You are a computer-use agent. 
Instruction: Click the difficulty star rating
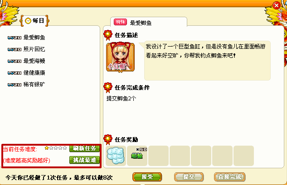click(x=56, y=148)
